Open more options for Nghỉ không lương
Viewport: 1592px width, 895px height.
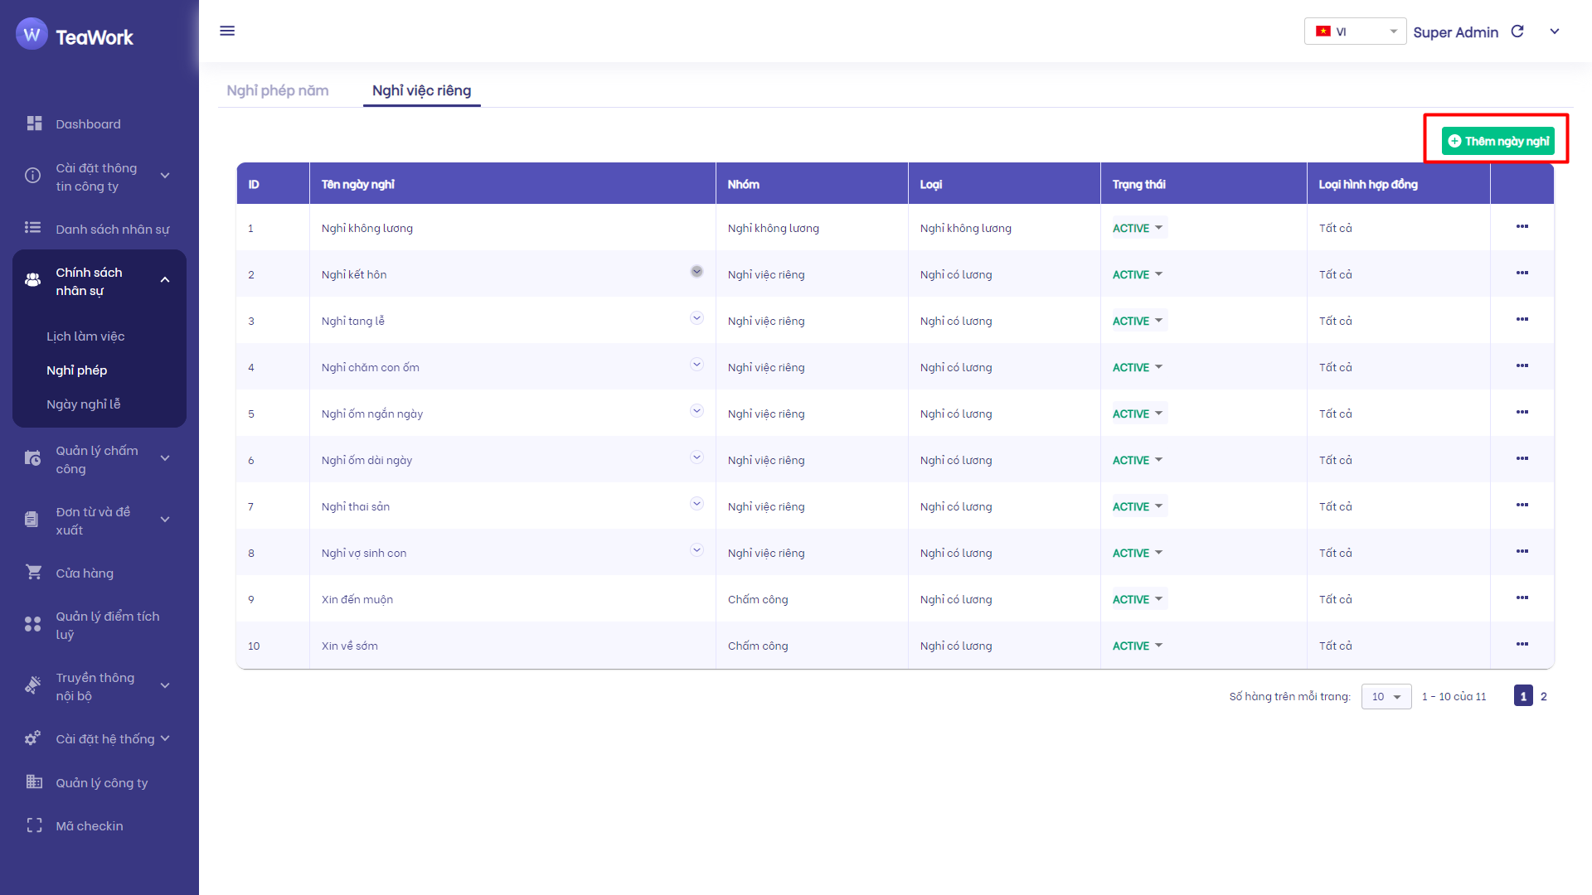tap(1522, 226)
